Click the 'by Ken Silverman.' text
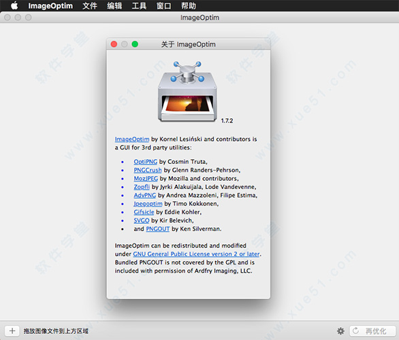This screenshot has height=340, width=399. (x=197, y=228)
